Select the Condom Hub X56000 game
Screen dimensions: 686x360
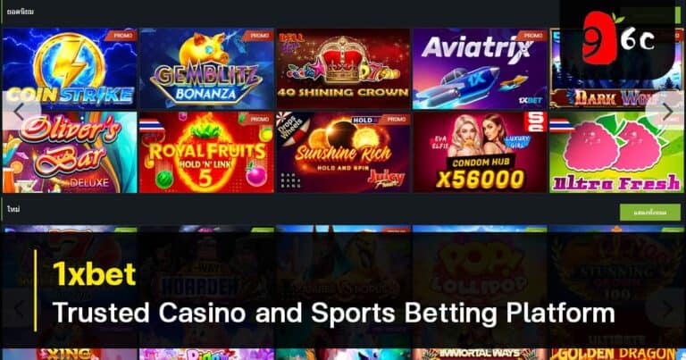(480, 152)
